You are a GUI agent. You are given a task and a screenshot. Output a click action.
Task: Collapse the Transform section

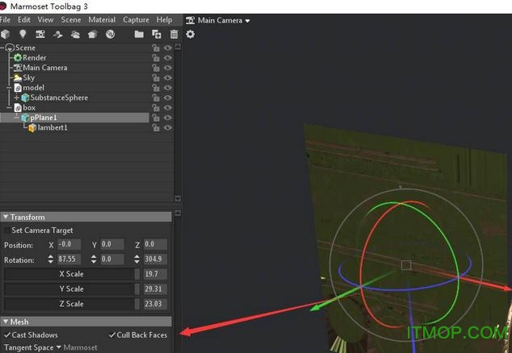(6, 217)
